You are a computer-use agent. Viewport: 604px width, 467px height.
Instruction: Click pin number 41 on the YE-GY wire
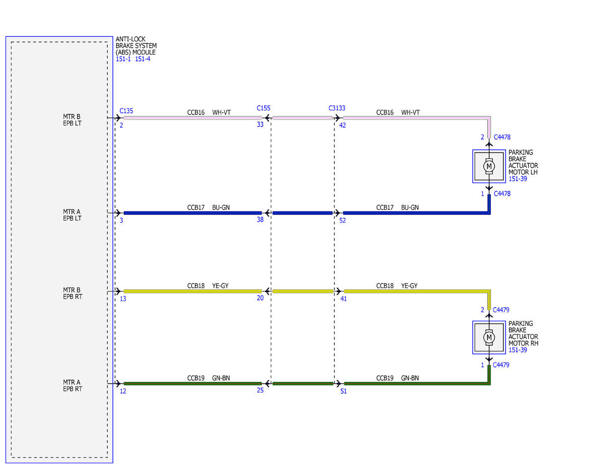tap(343, 298)
